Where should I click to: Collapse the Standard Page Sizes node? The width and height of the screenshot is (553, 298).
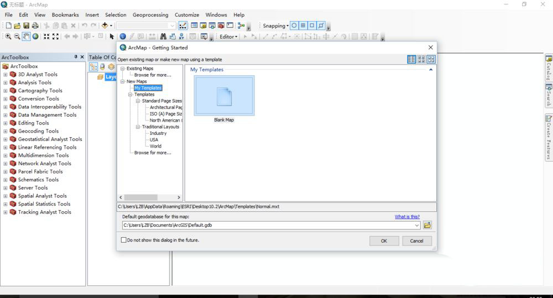pyautogui.click(x=138, y=101)
